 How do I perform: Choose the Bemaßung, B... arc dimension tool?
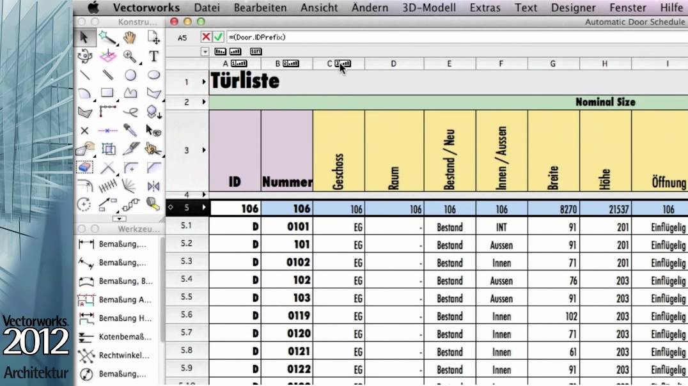click(115, 281)
